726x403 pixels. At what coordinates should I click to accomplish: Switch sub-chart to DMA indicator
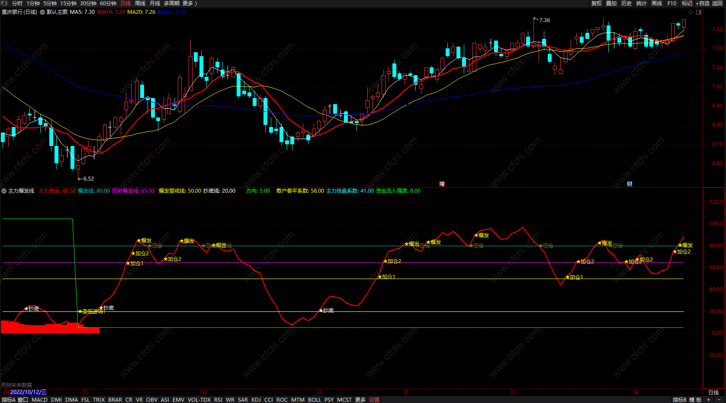point(71,400)
